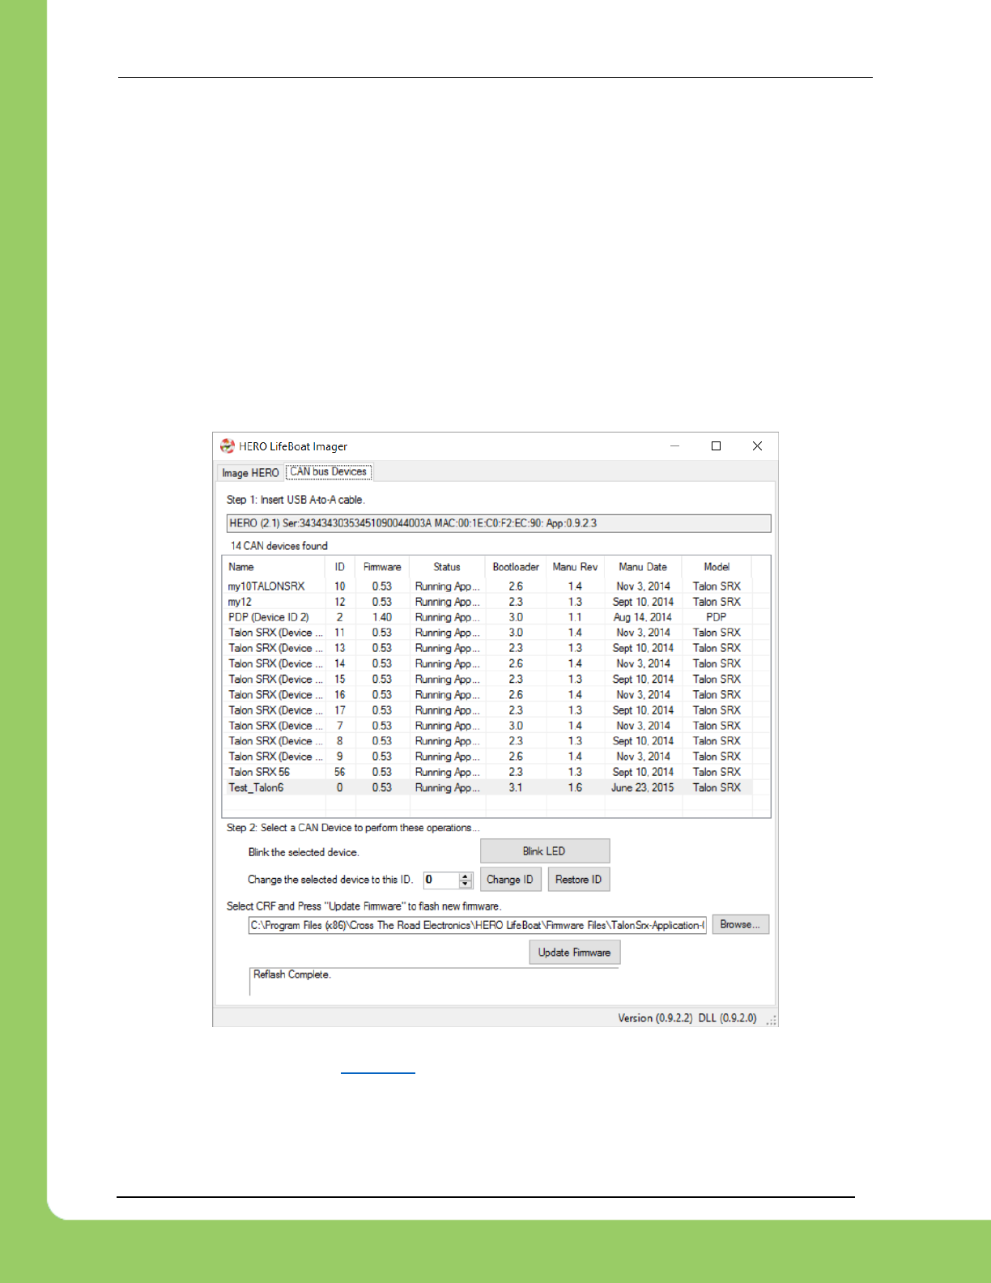Click the device ID number field
The image size is (991, 1283).
coord(441,880)
